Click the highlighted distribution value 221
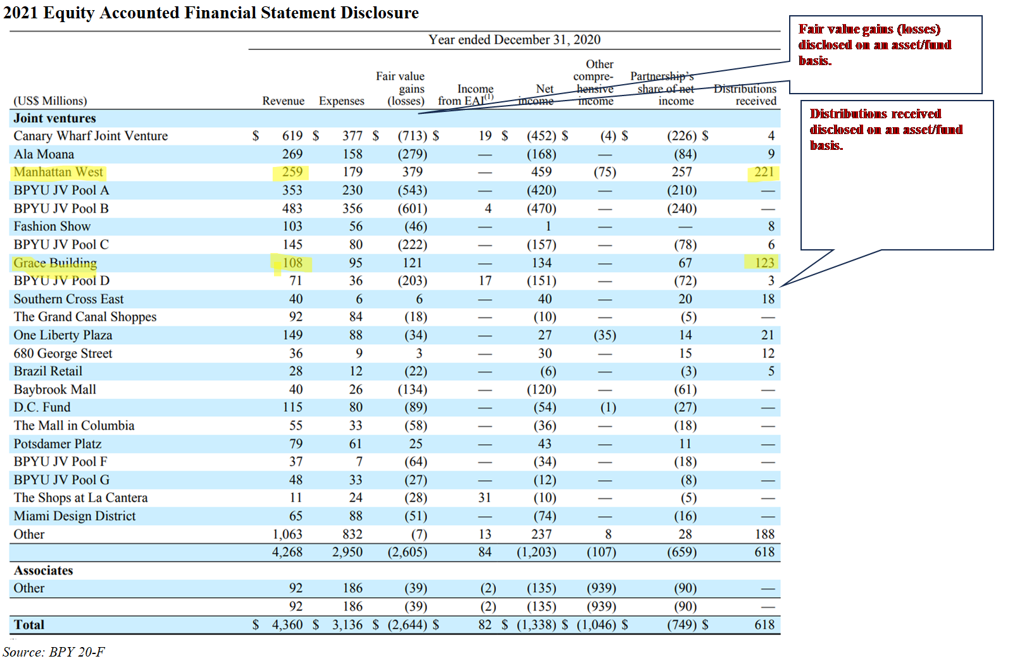 click(763, 171)
